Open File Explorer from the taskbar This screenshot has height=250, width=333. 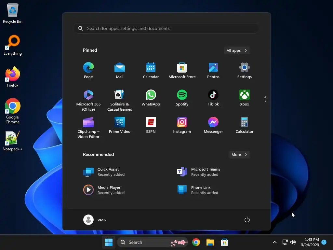210,242
